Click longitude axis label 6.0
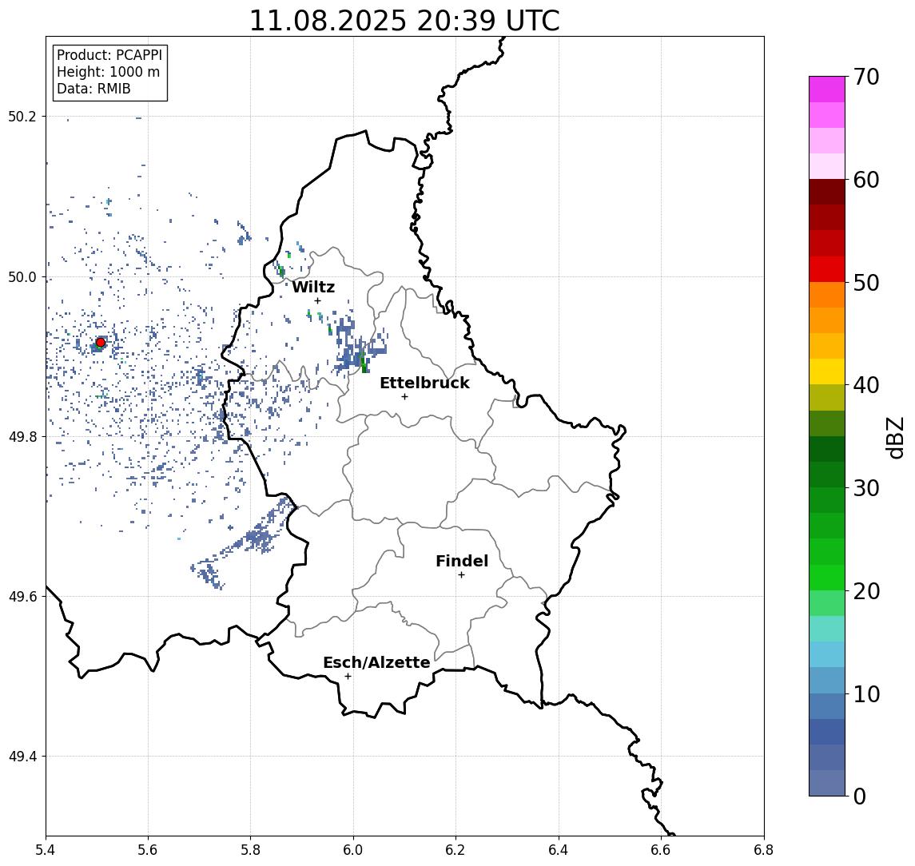915x866 pixels. click(353, 850)
